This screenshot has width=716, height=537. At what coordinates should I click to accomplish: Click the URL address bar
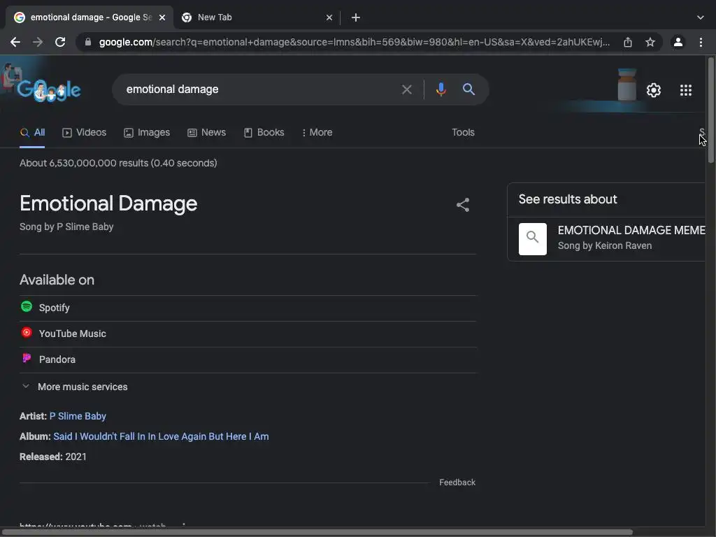click(354, 42)
